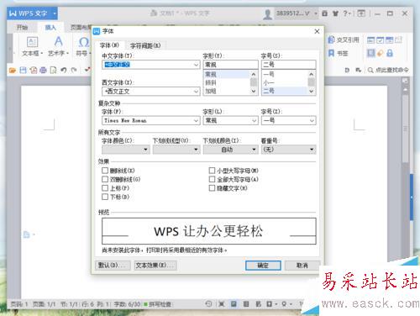Screen dimensions: 420x316
Task: Click the history clock icon in status bar
Action: click(x=208, y=304)
